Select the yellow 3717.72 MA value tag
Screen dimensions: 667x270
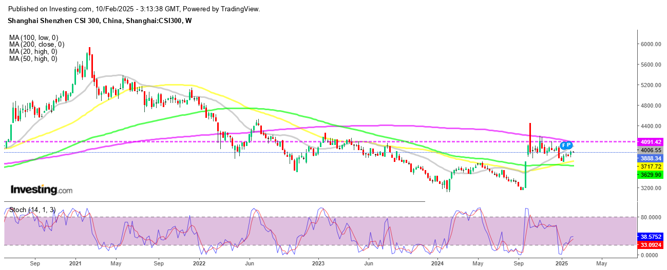(x=651, y=167)
